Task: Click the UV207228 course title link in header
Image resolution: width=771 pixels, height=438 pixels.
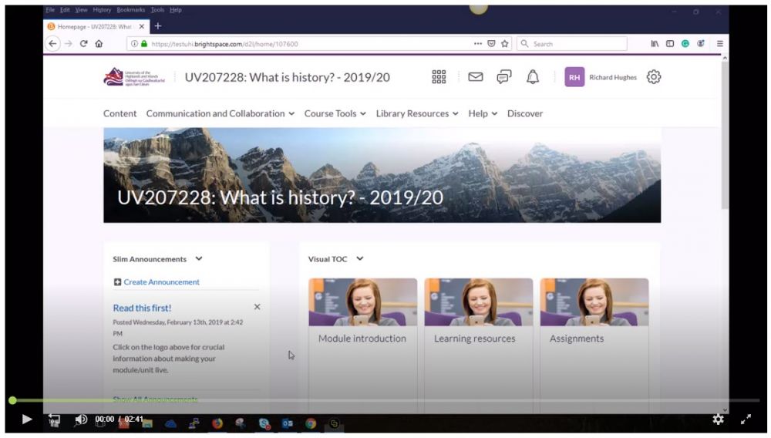Action: tap(287, 77)
